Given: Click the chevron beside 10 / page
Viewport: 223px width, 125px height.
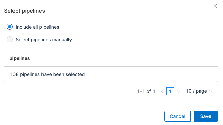Looking at the screenshot, I should (211, 91).
